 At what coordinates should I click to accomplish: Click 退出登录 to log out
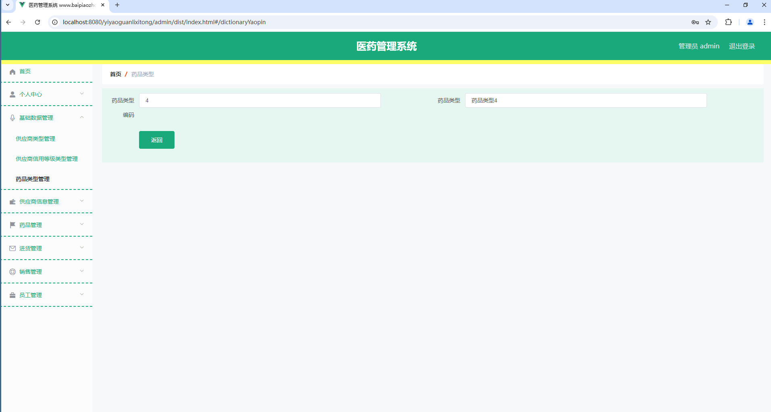pos(741,46)
